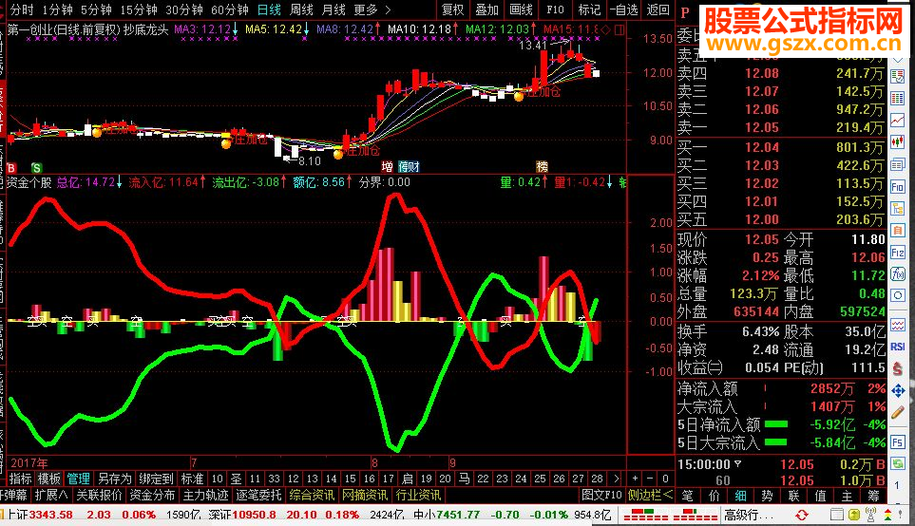Select the 管理 manage tab
915x526 pixels.
pyautogui.click(x=78, y=479)
